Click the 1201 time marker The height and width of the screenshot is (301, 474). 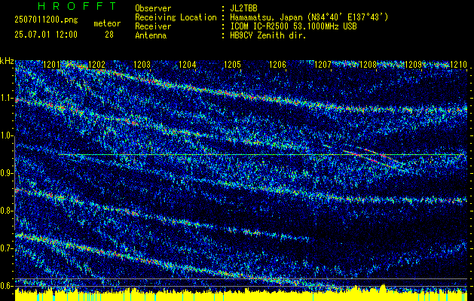click(x=52, y=65)
